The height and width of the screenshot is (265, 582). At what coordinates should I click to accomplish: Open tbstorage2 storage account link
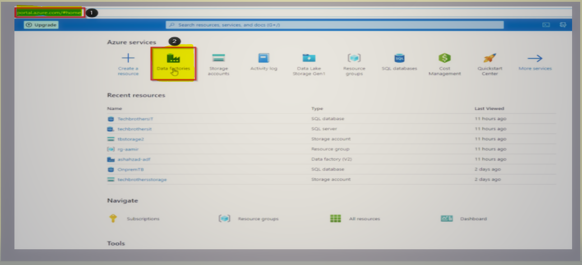coord(130,139)
